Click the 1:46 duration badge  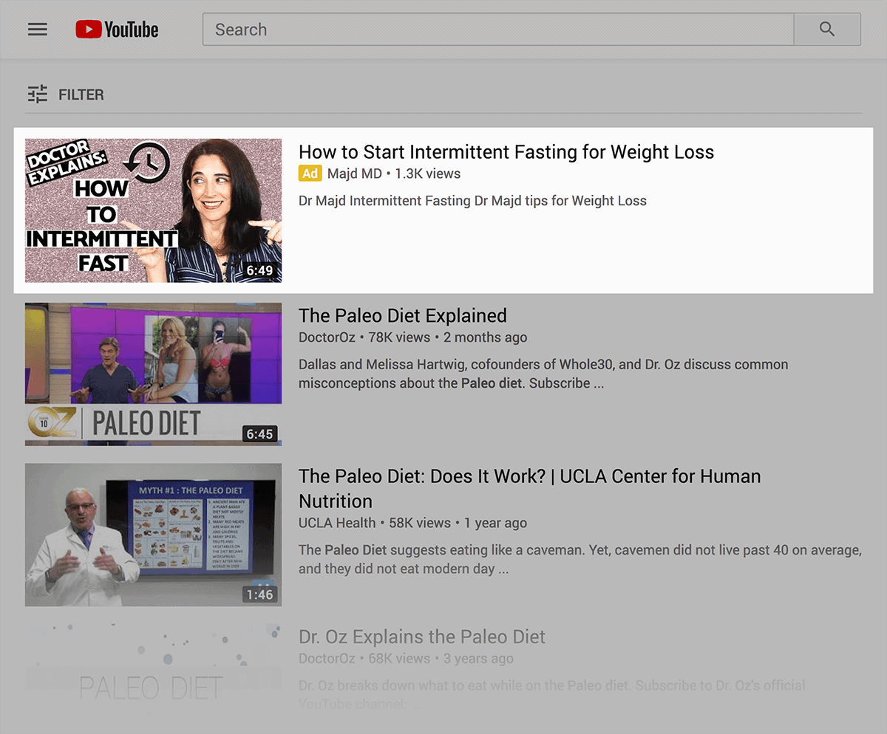[260, 594]
